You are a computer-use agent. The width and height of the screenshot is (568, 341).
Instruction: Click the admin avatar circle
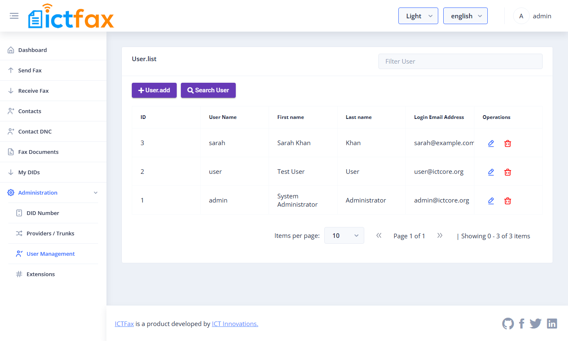point(521,16)
